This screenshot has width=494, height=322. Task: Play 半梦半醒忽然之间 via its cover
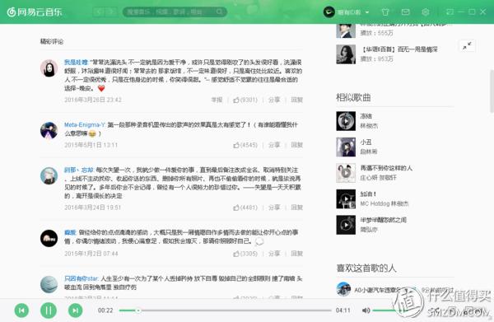pos(346,225)
